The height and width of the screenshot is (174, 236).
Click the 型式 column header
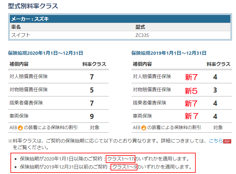[x=140, y=27]
